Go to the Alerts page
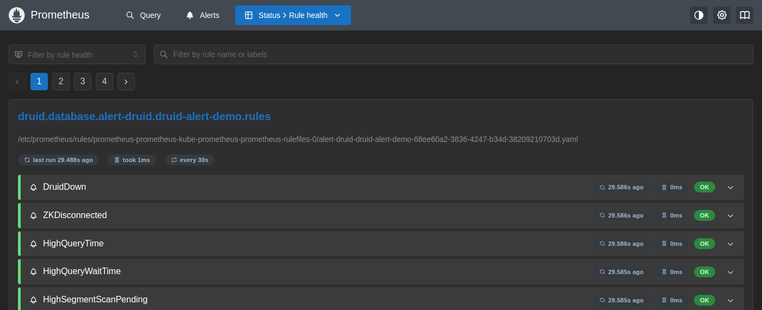Image resolution: width=762 pixels, height=310 pixels. [202, 15]
